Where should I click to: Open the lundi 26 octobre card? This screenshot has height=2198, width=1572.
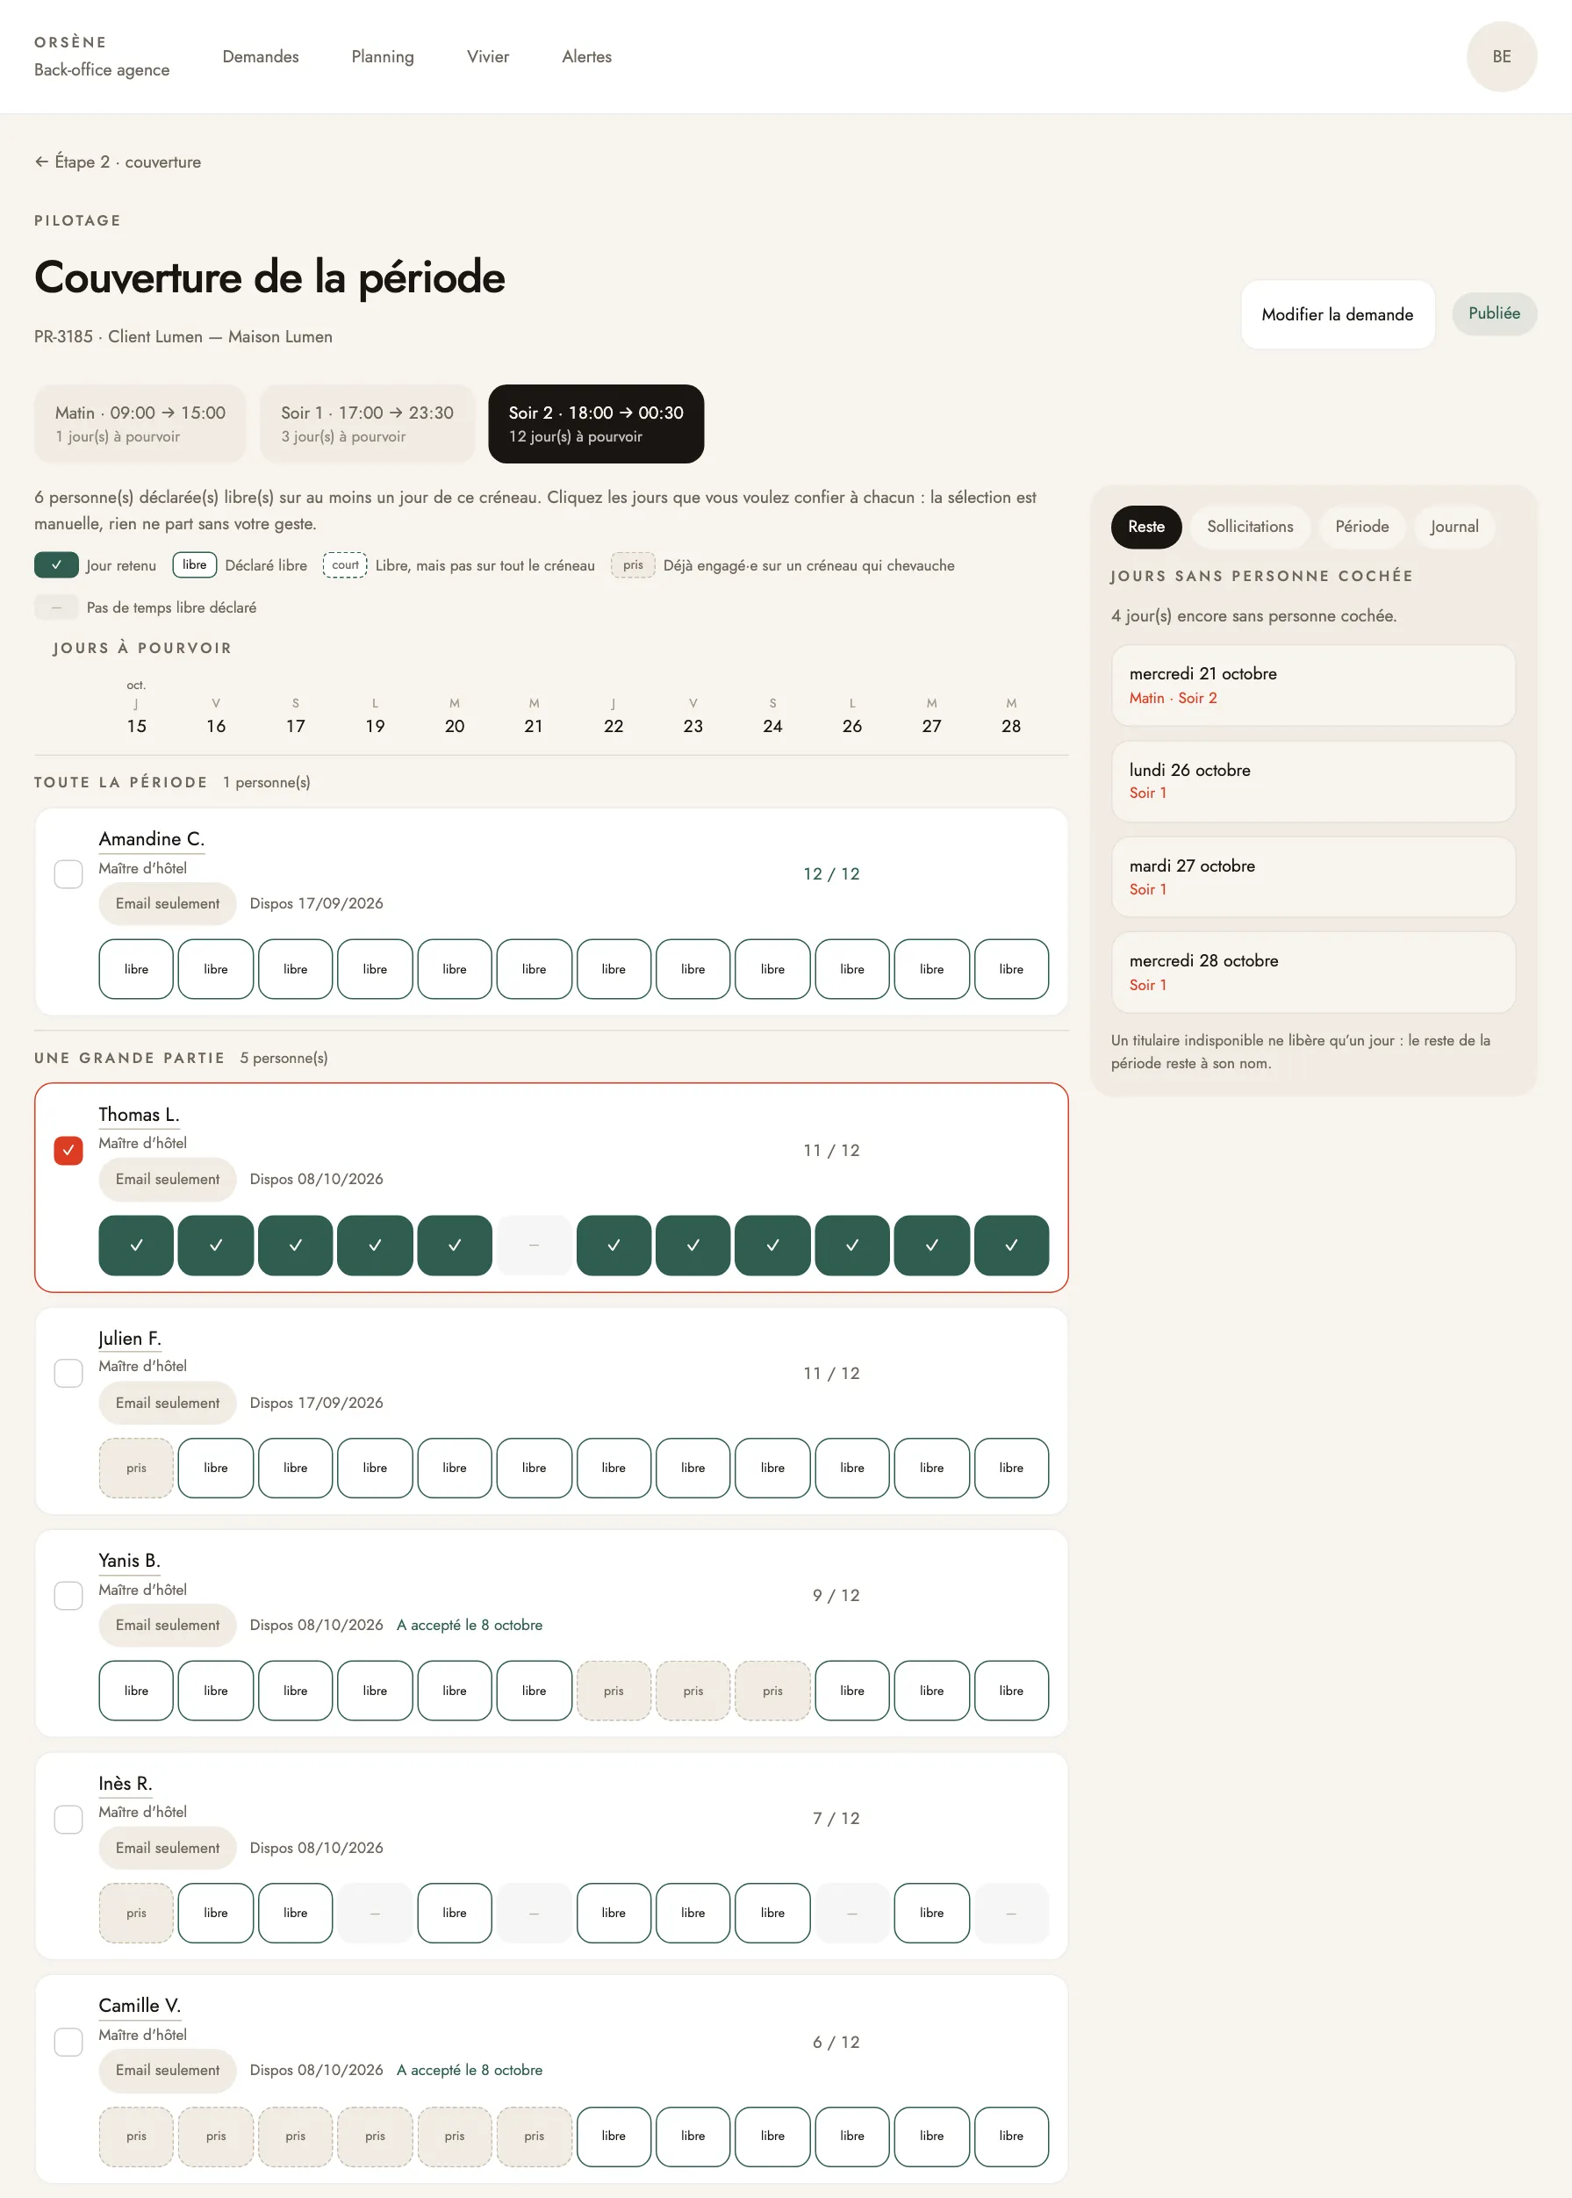coord(1312,781)
